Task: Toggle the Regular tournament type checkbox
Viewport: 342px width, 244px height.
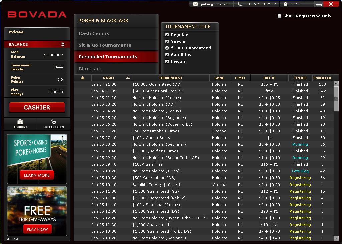Action: [x=167, y=35]
